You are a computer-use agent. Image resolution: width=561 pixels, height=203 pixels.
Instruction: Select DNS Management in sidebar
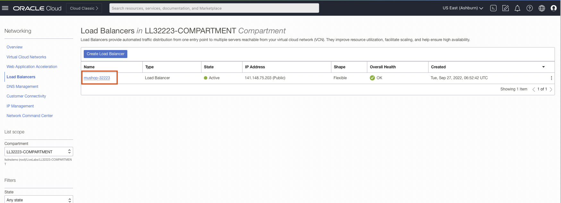(22, 87)
